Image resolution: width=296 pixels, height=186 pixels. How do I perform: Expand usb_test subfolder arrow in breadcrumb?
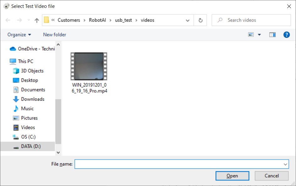click(136, 20)
